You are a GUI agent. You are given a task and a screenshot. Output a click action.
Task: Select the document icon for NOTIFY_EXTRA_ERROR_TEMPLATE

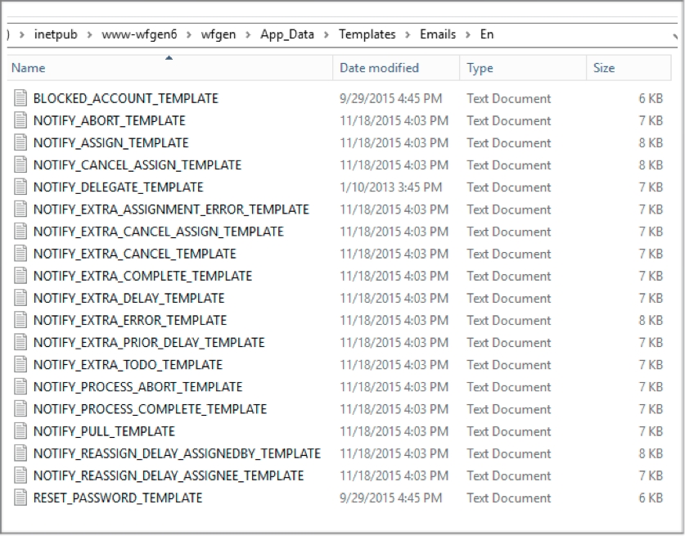tap(20, 320)
